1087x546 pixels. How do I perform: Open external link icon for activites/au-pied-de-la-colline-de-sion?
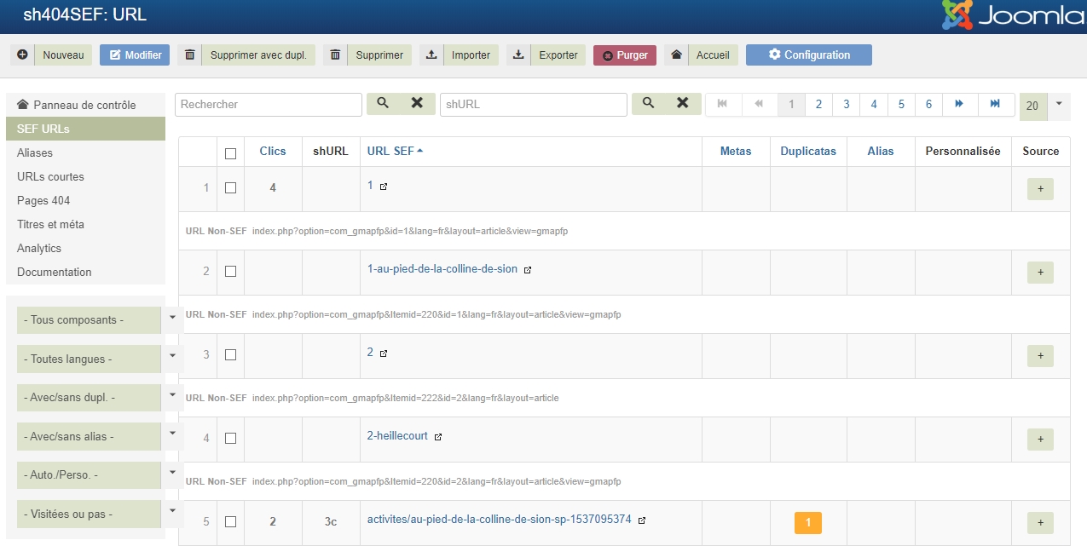[x=642, y=520]
